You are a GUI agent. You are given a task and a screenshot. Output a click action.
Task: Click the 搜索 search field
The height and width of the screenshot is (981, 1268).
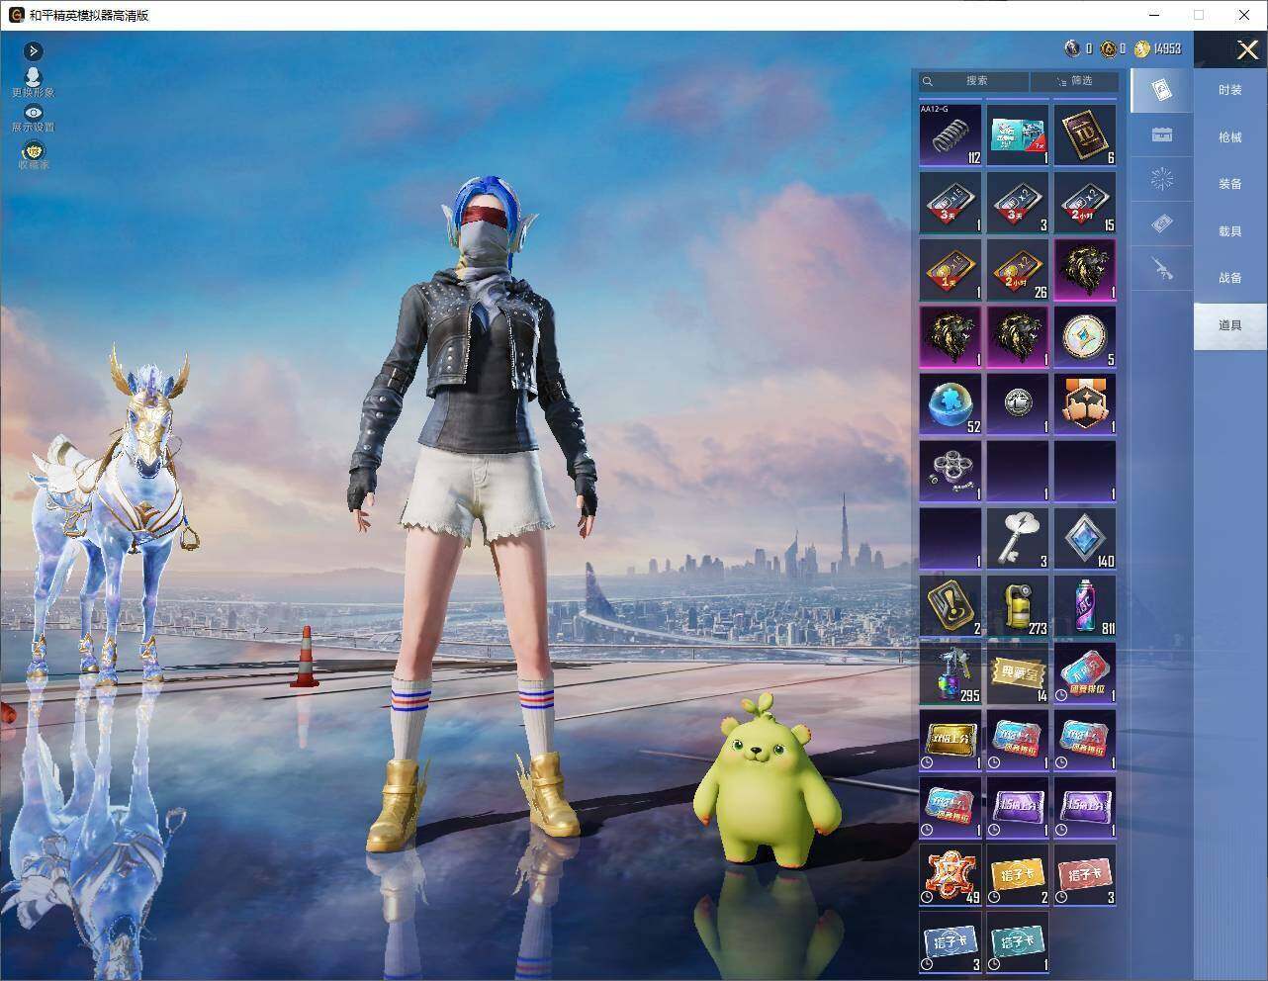click(974, 81)
